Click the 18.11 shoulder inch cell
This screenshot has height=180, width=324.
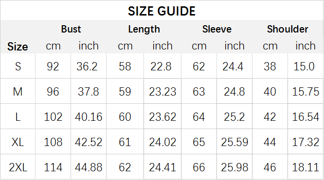(x=306, y=167)
